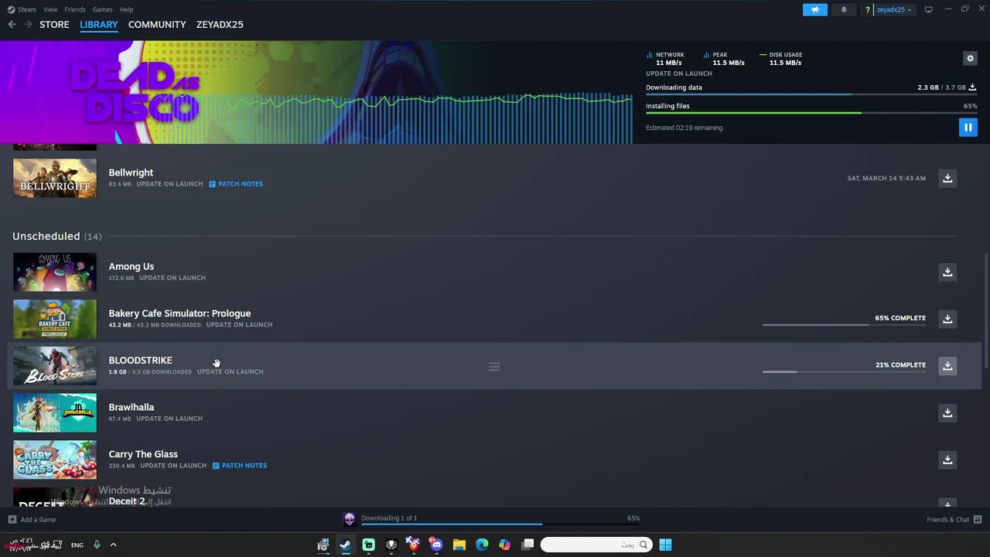Click the Steam taskbar icon
This screenshot has width=990, height=557.
click(x=346, y=545)
